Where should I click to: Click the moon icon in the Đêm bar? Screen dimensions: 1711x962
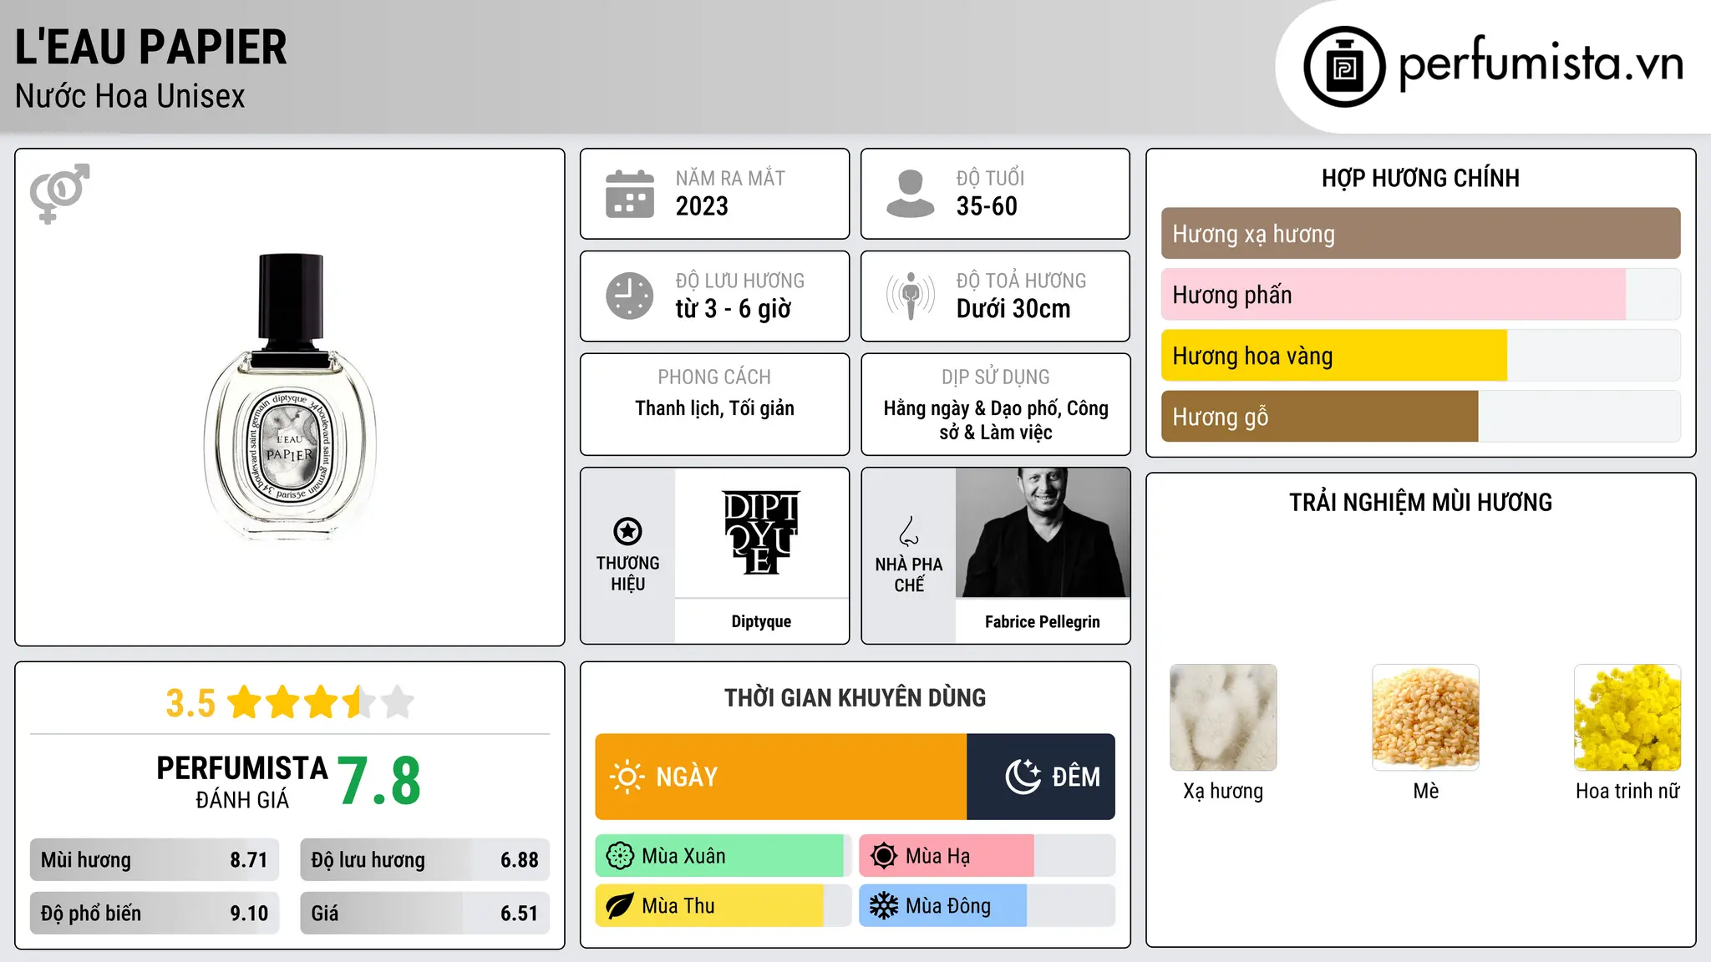coord(1023,777)
